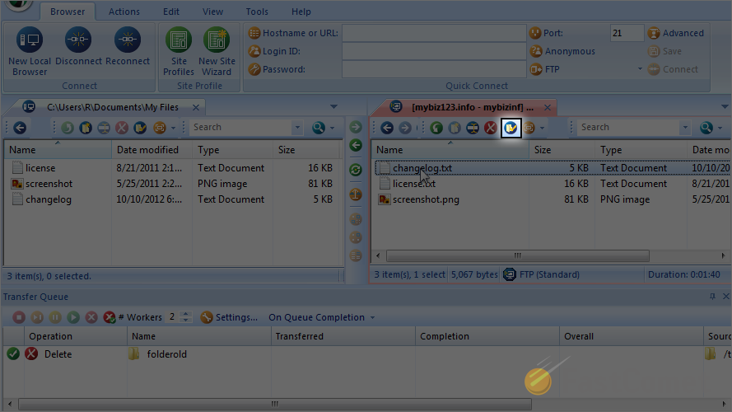Viewport: 732px width, 412px height.
Task: Click the Reconnect icon in the ribbon
Action: (127, 40)
